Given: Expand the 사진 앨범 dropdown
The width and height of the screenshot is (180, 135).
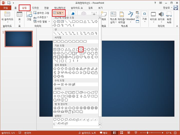Looking at the screenshot, I should (49, 21).
